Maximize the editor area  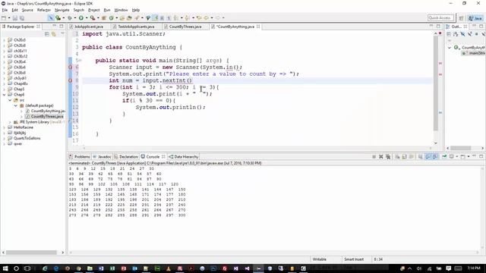coord(438,27)
